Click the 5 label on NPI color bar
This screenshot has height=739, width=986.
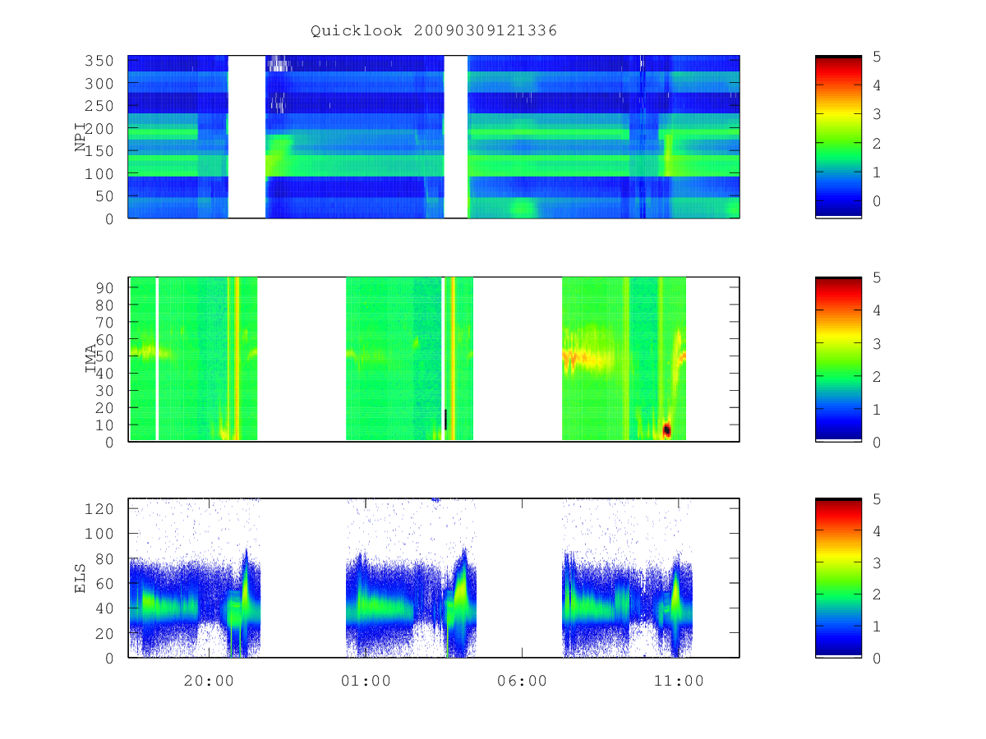pyautogui.click(x=878, y=57)
